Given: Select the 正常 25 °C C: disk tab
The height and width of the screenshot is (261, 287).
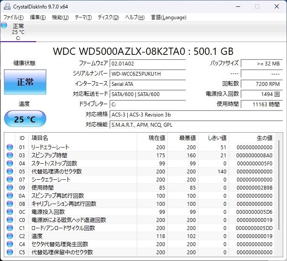Looking at the screenshot, I should tap(18, 31).
